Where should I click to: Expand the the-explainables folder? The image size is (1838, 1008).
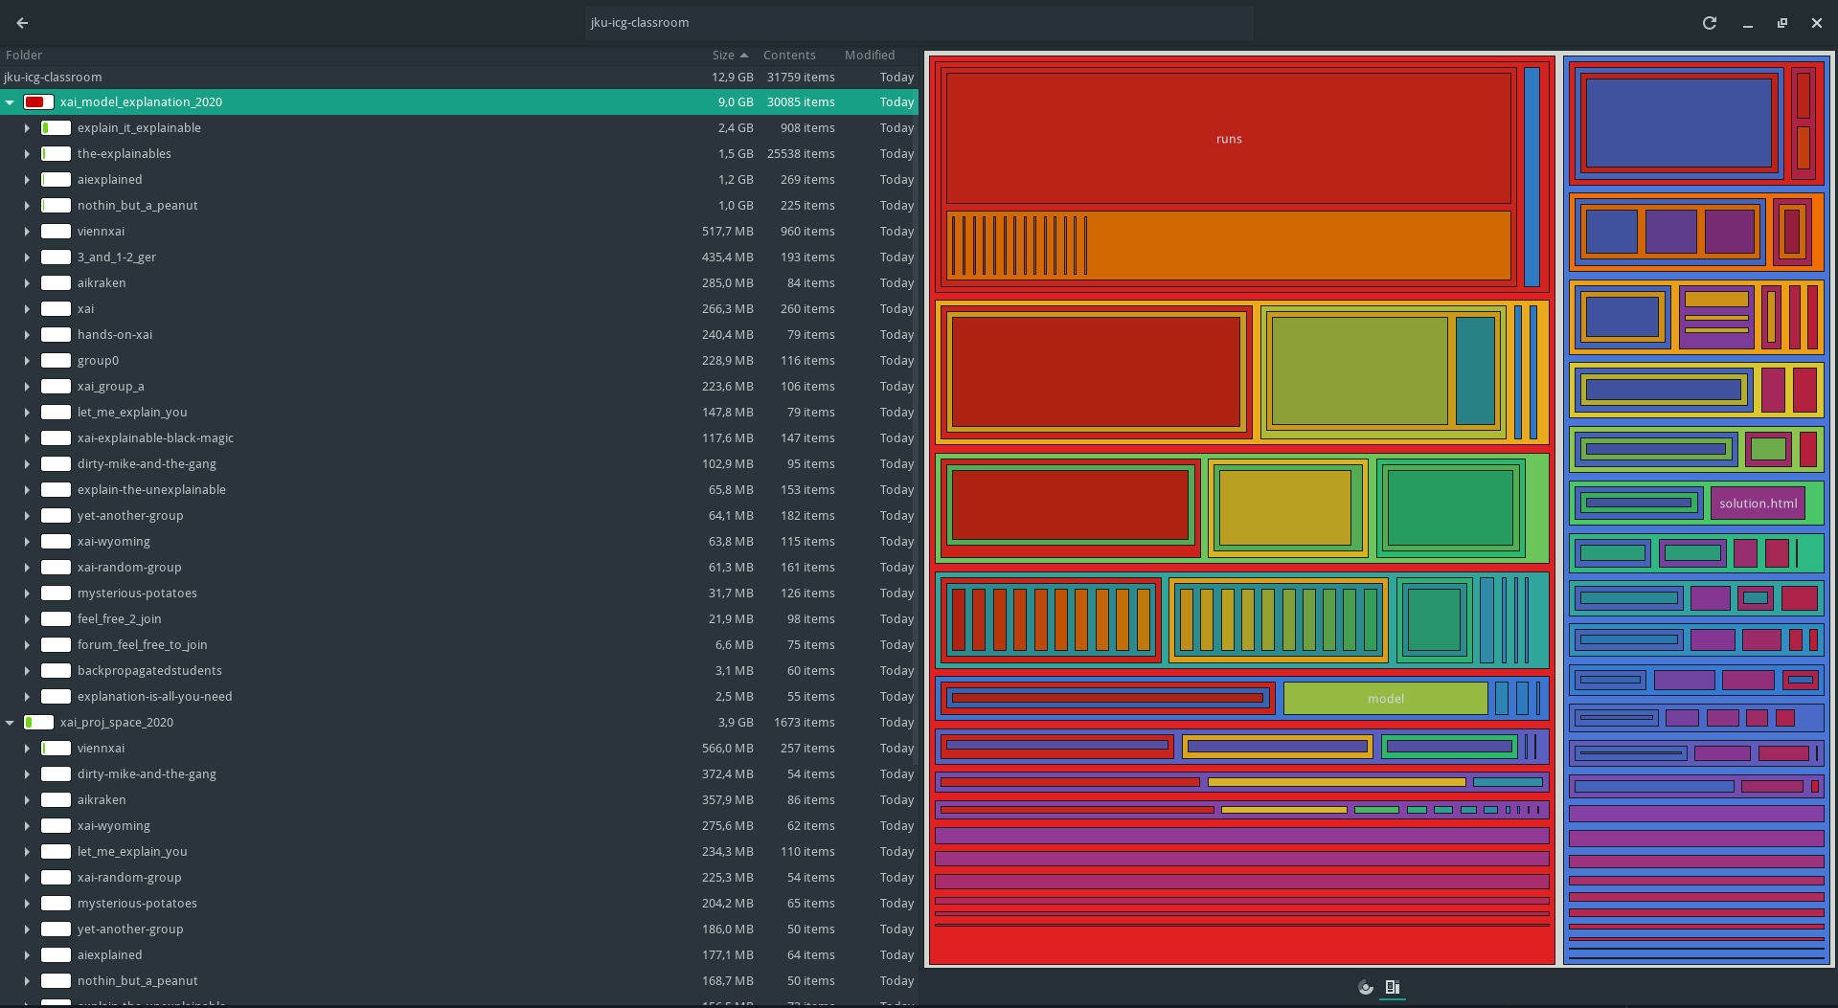click(x=27, y=154)
